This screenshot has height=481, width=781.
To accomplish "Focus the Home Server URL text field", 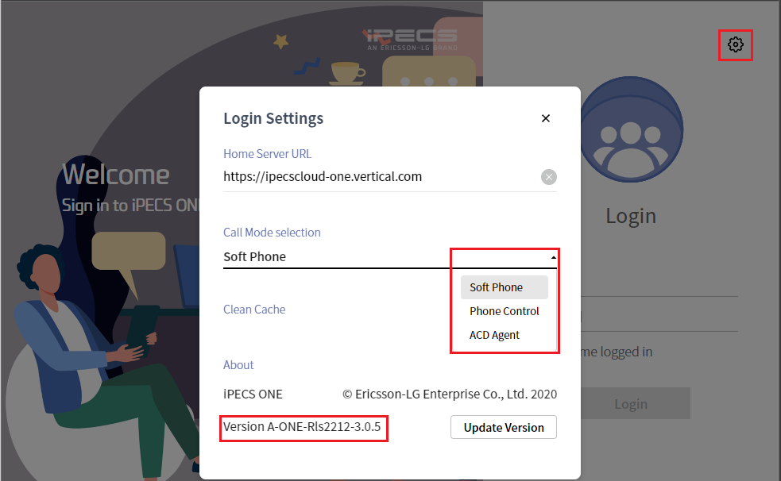I will coord(381,176).
